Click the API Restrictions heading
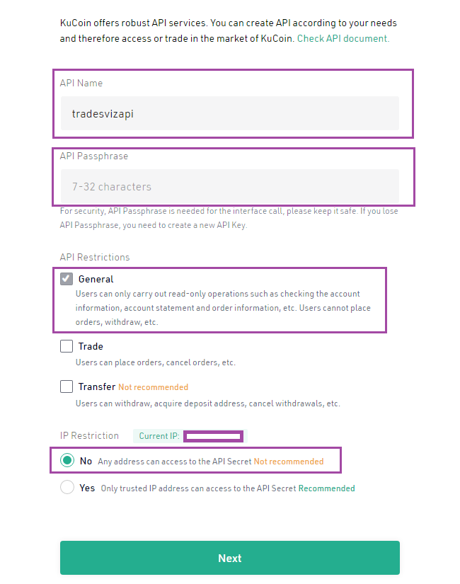 [x=95, y=257]
